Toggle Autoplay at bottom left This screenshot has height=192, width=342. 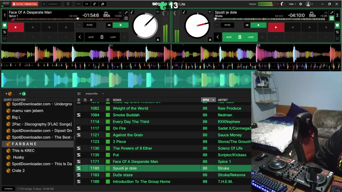(x=9, y=189)
